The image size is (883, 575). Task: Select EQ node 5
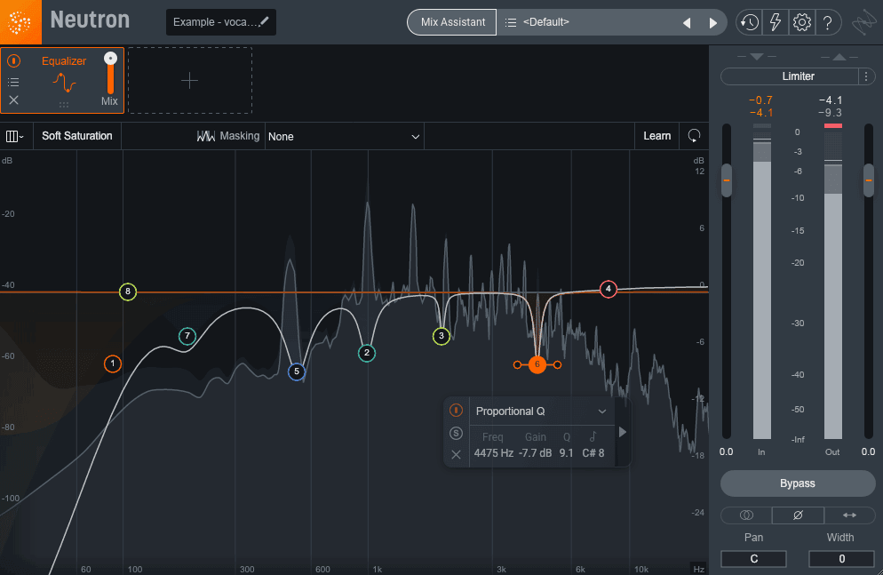[296, 371]
